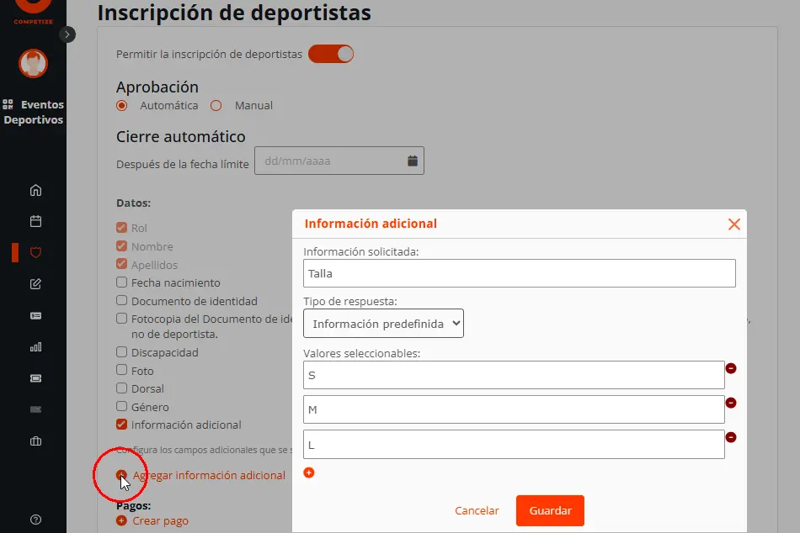This screenshot has width=800, height=533.
Task: Enable the 'Fecha nacimiento' checkbox
Action: (121, 282)
